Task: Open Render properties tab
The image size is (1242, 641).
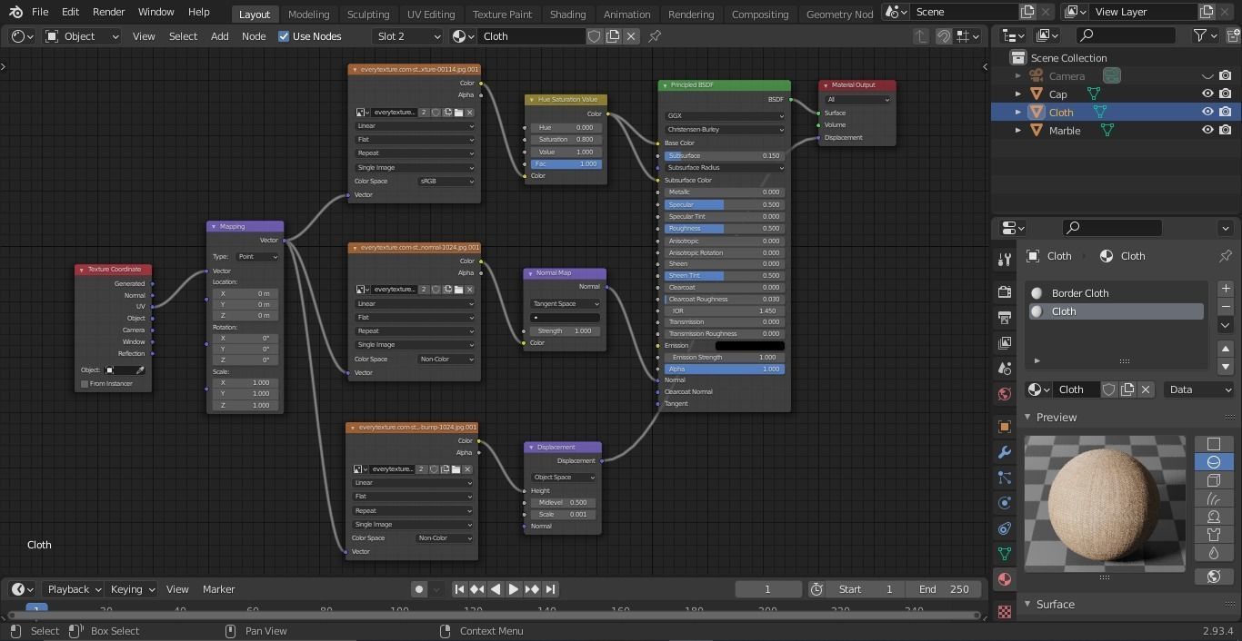Action: coord(1005,292)
